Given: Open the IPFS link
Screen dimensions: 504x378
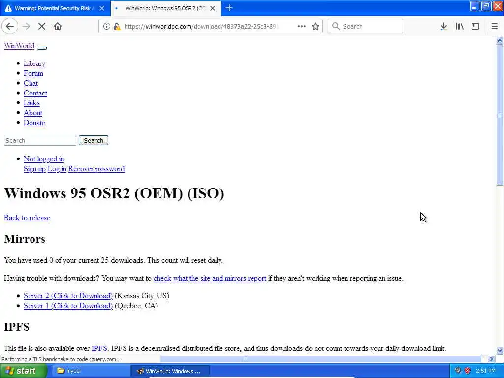Looking at the screenshot, I should click(99, 348).
